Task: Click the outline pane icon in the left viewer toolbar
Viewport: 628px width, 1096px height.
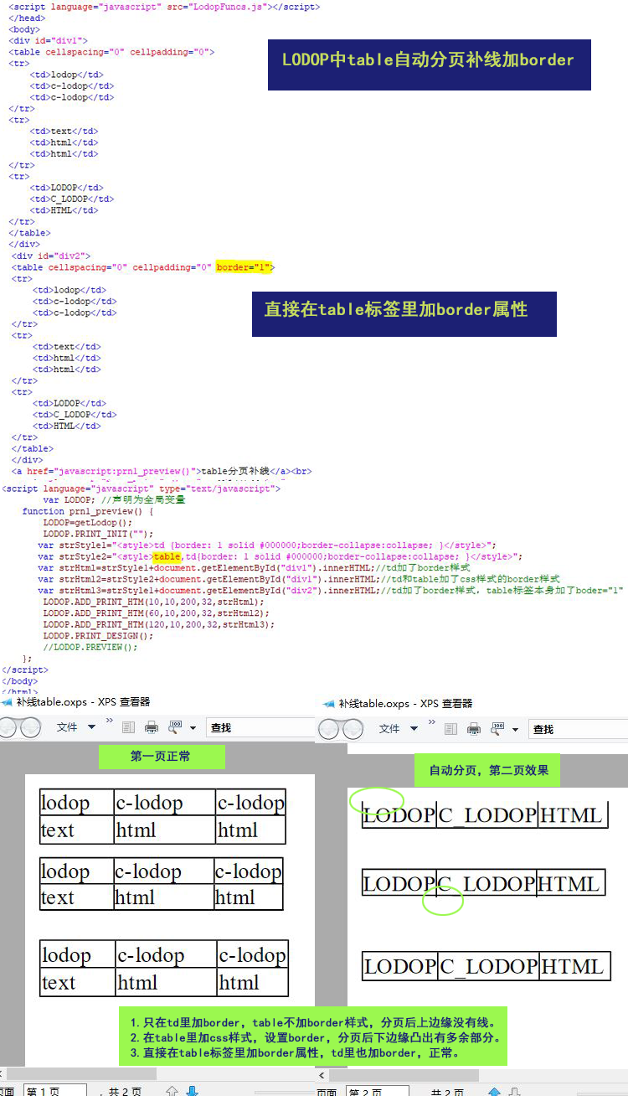Action: 128,727
